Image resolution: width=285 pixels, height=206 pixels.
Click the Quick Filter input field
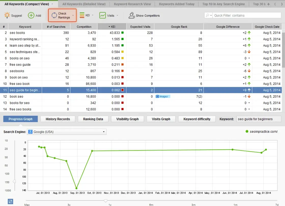coord(247,16)
